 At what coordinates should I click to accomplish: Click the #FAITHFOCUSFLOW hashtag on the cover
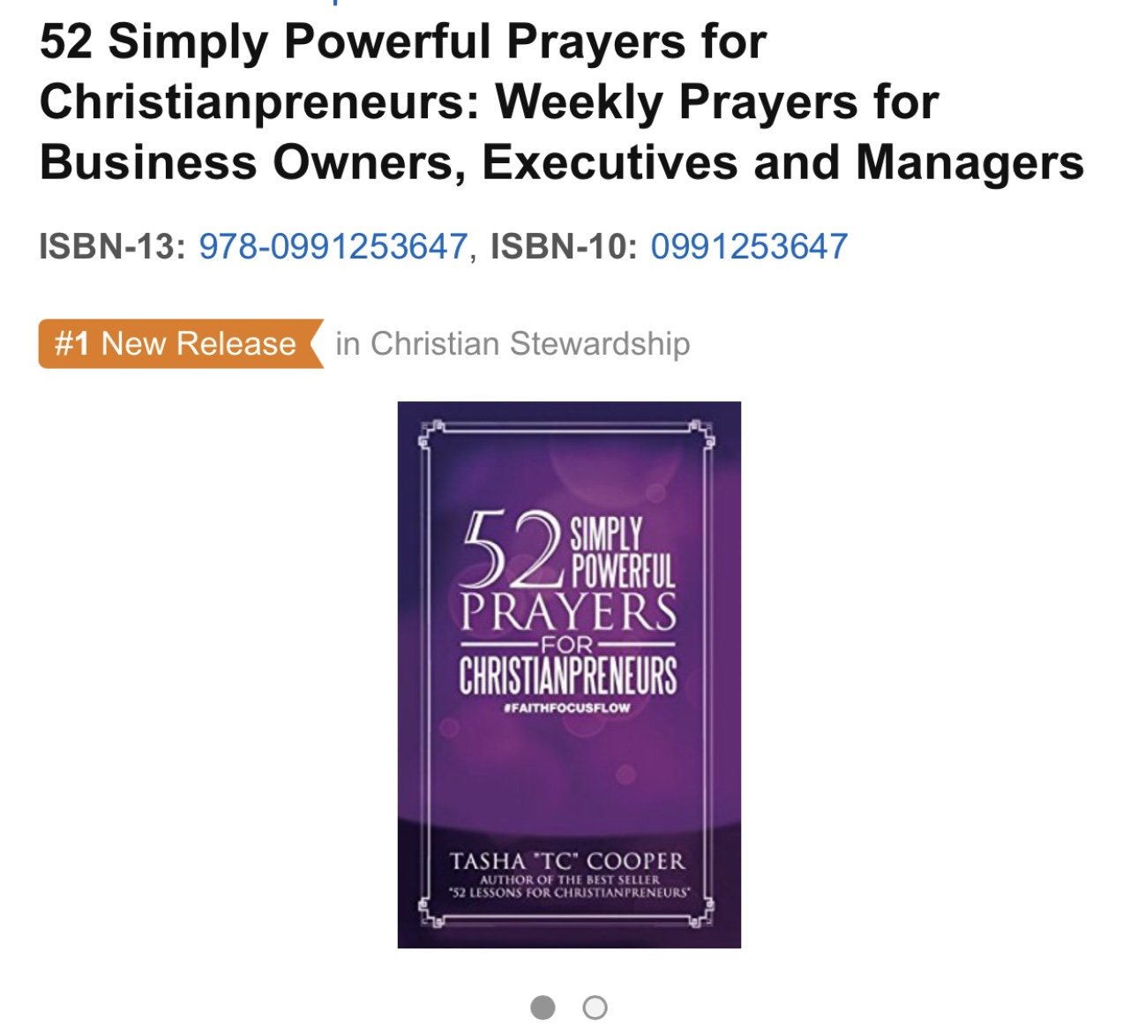point(567,708)
